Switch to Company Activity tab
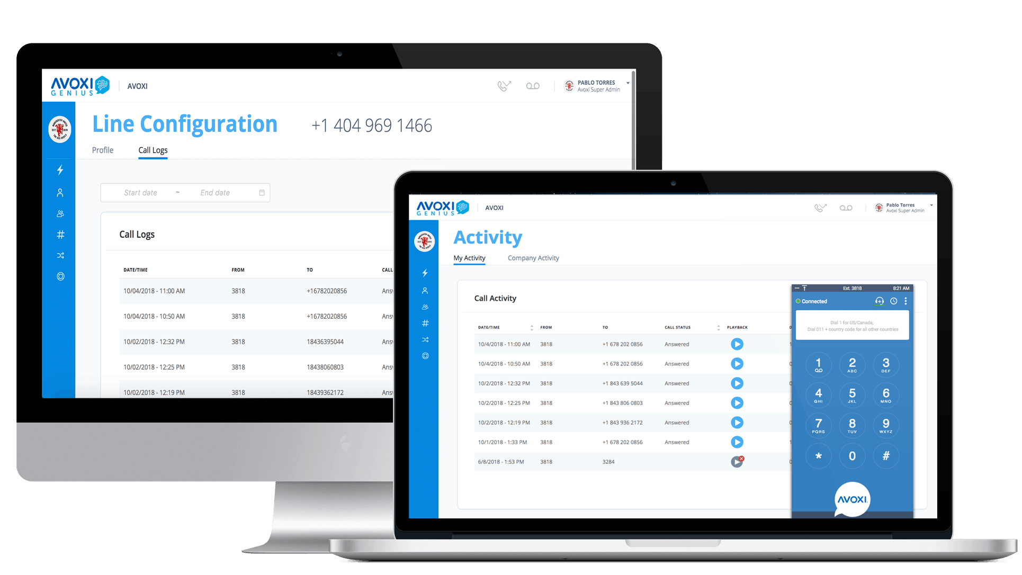 tap(533, 258)
